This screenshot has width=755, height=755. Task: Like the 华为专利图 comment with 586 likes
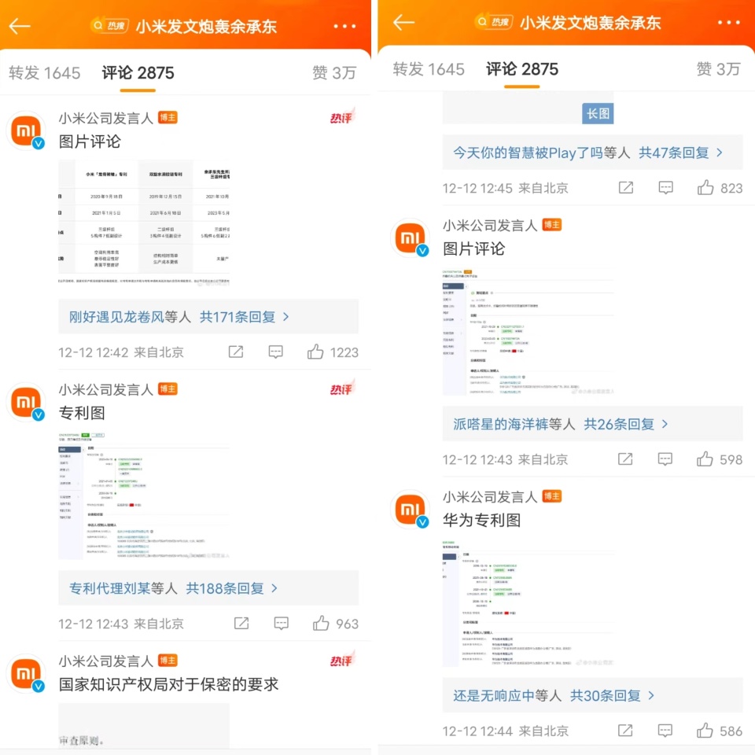pyautogui.click(x=705, y=731)
